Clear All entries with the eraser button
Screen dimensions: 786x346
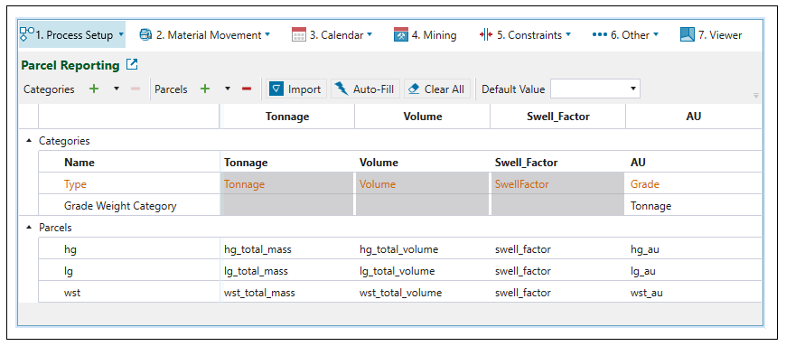436,89
